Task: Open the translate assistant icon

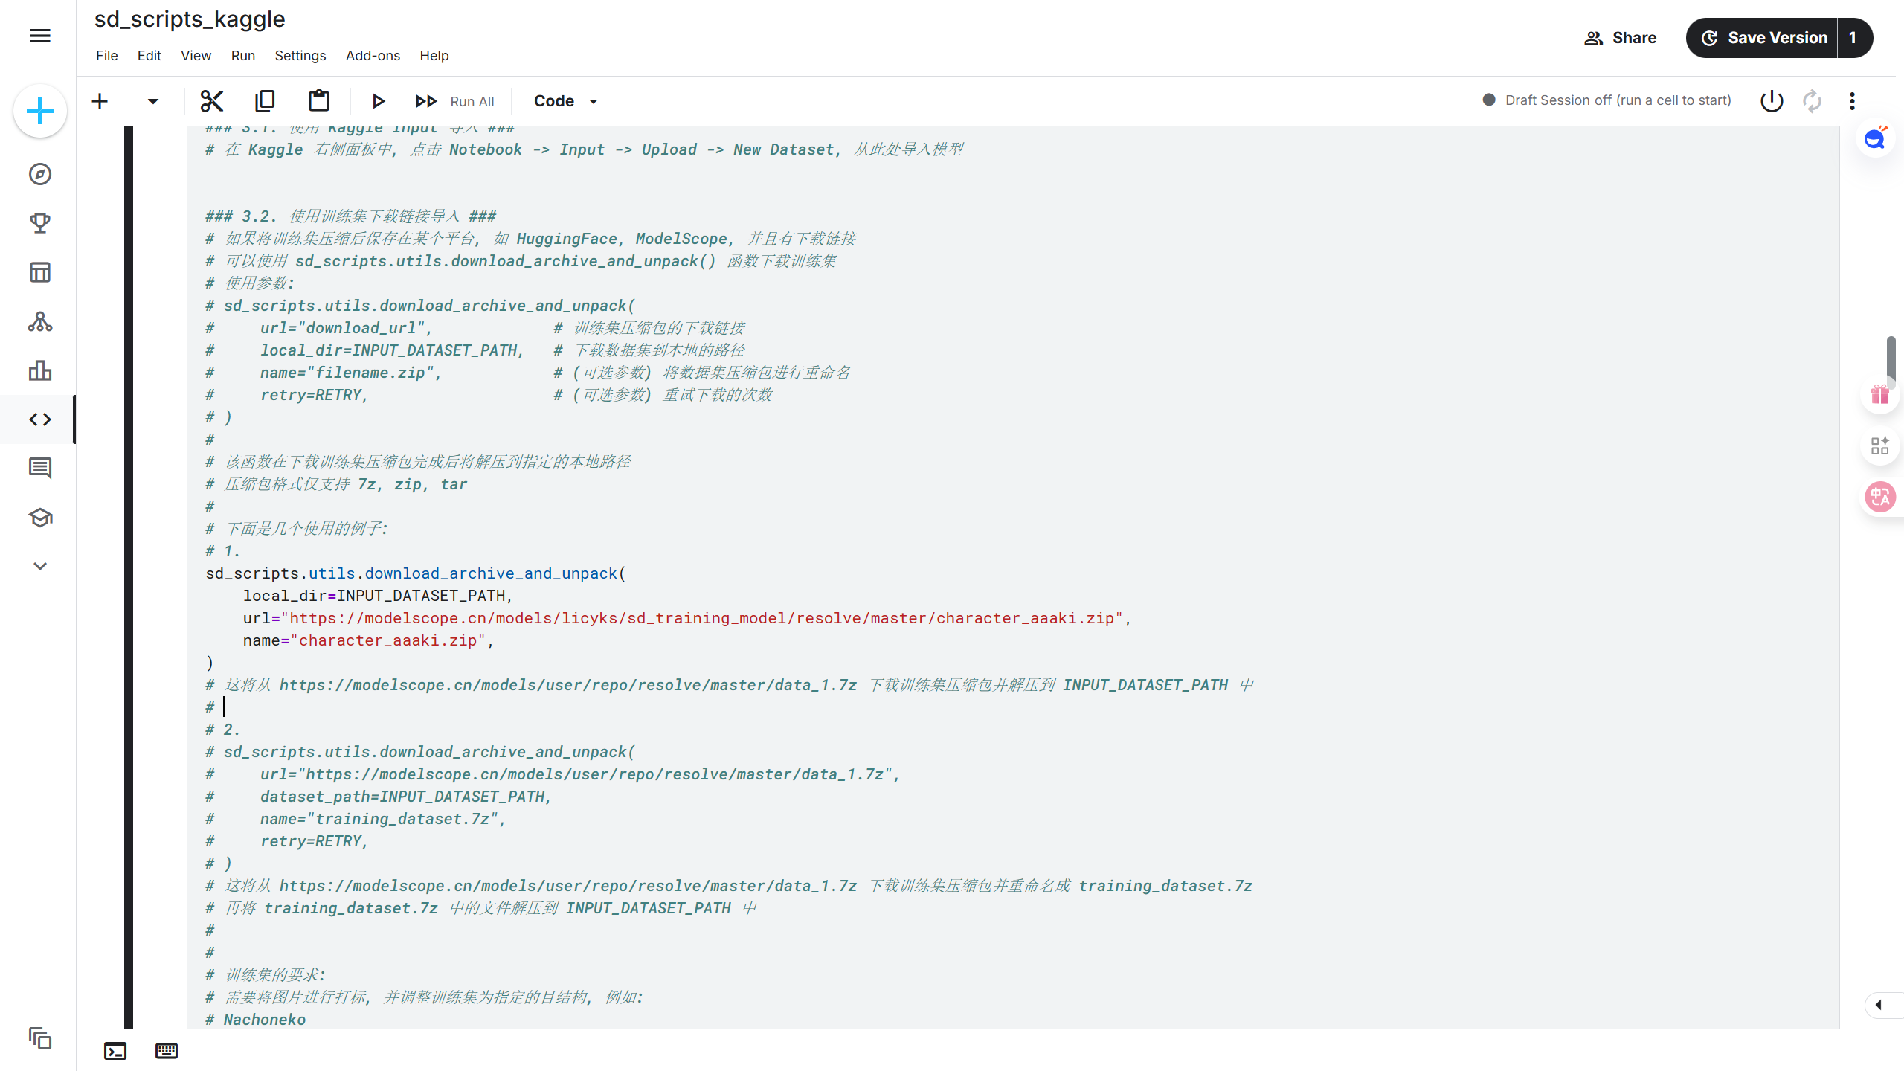Action: pyautogui.click(x=1879, y=497)
